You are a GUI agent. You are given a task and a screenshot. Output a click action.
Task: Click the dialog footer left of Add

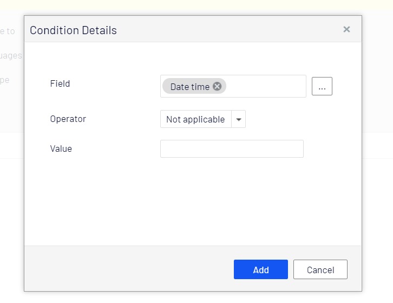[x=130, y=269]
